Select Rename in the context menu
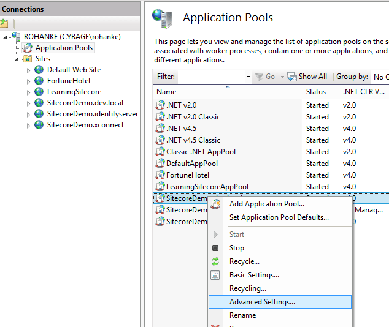The width and height of the screenshot is (389, 327). [242, 315]
